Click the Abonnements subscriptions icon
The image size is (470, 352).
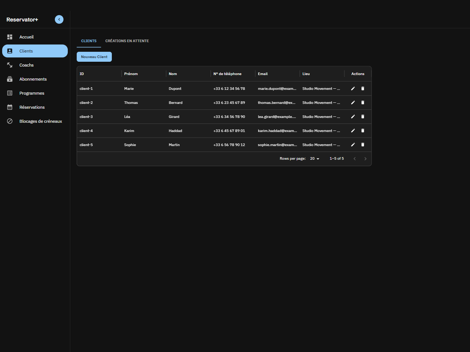click(x=10, y=79)
